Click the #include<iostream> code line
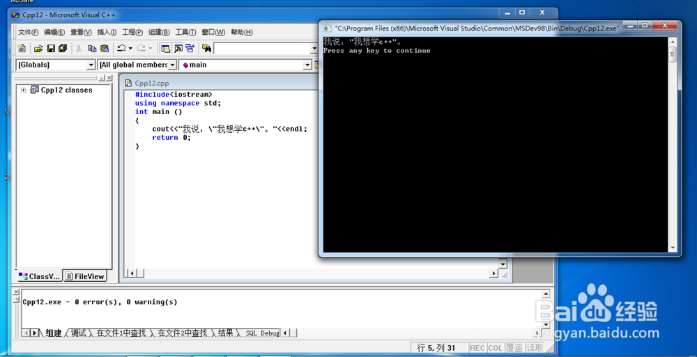Image resolution: width=697 pixels, height=357 pixels. [174, 95]
